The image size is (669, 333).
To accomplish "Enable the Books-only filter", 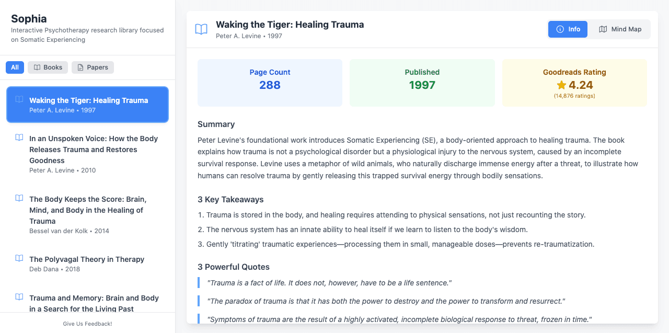I will point(48,67).
